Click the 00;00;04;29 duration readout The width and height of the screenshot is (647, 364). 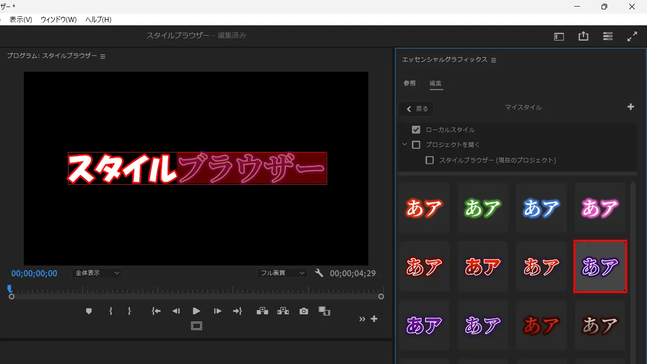coord(353,273)
